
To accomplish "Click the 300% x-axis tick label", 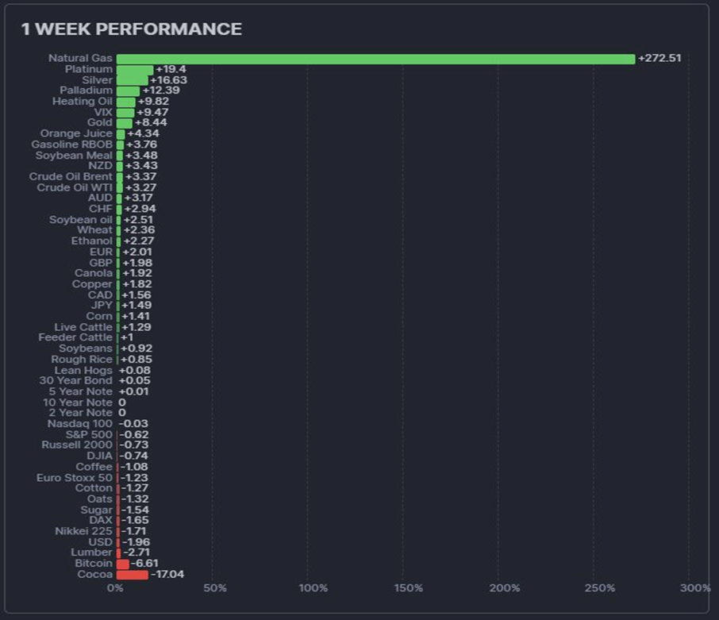I will tap(695, 588).
